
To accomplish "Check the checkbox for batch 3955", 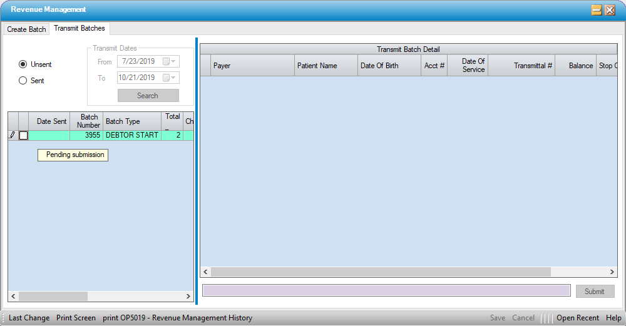I will (24, 135).
